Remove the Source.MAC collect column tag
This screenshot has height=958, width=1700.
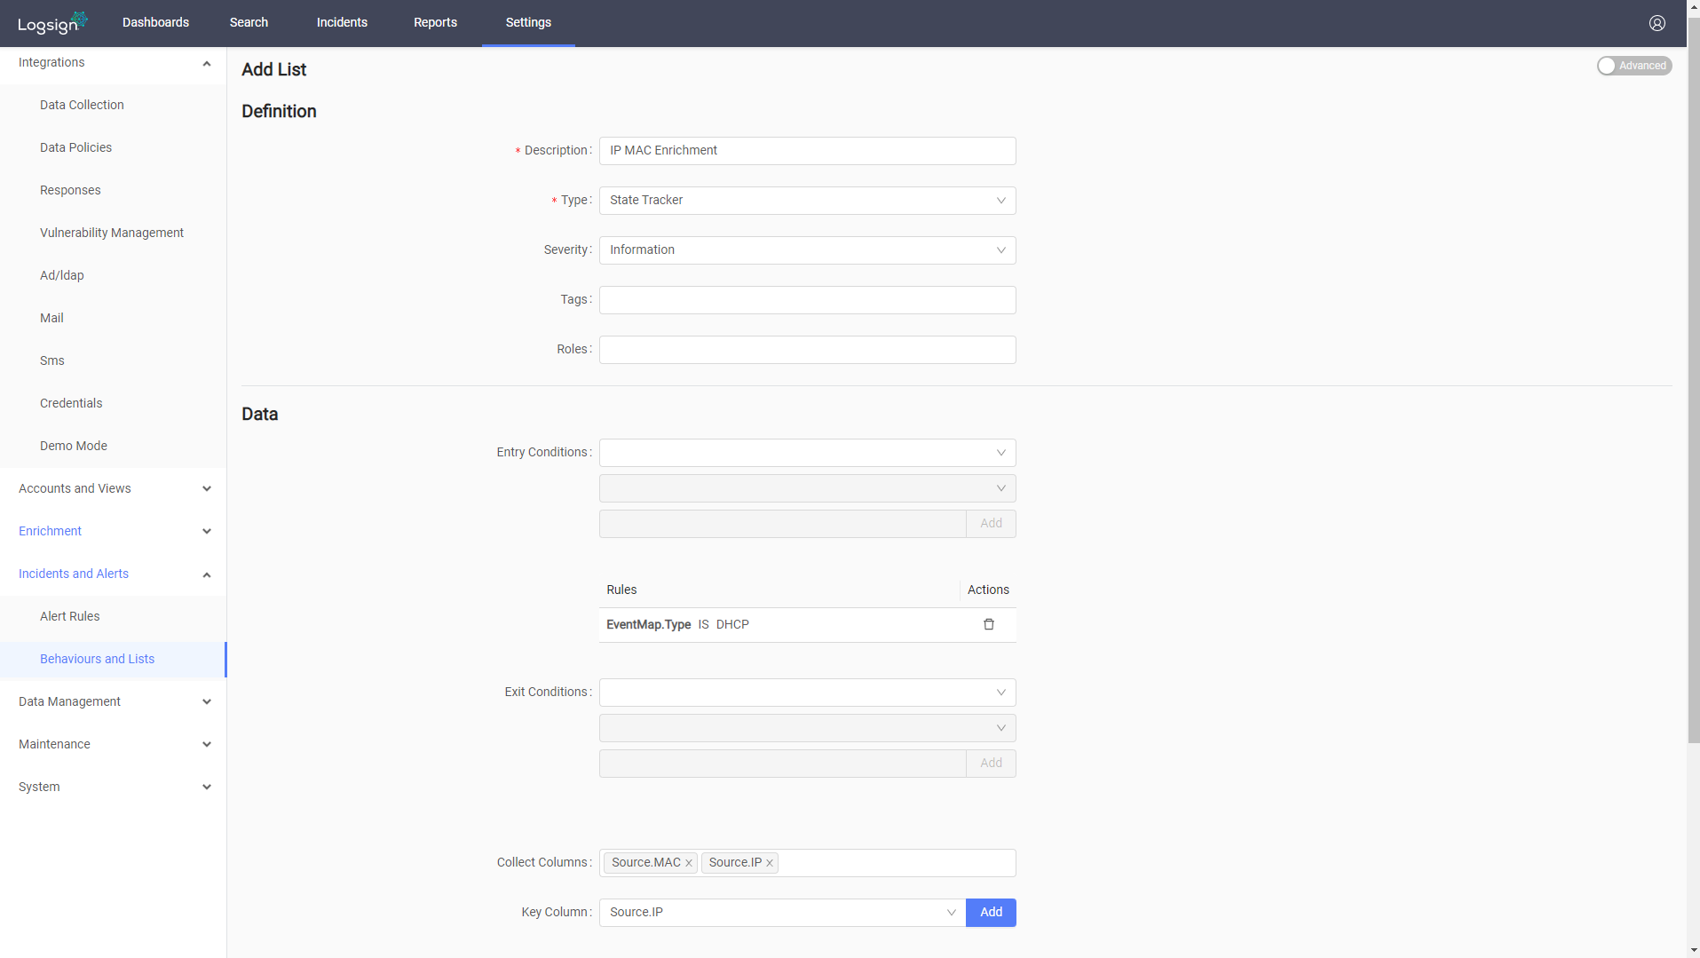coord(688,862)
